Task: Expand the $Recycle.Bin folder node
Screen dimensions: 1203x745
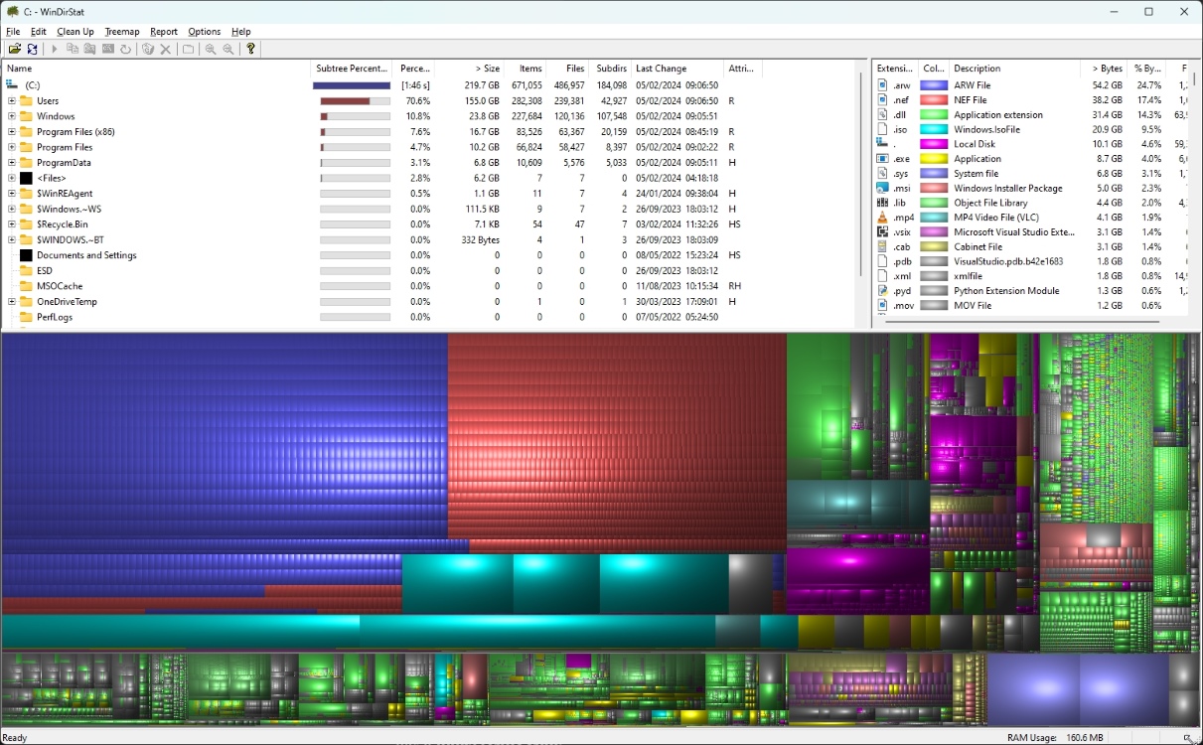Action: point(12,224)
